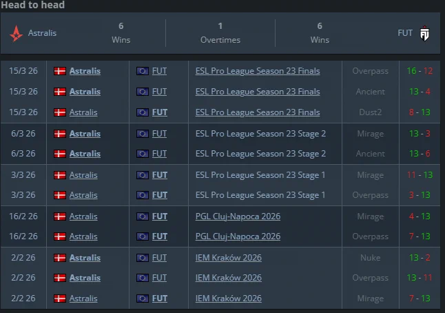Open IEM Kraków 2026 link for 7-13 Mirage match
This screenshot has height=313, width=445.
229,299
